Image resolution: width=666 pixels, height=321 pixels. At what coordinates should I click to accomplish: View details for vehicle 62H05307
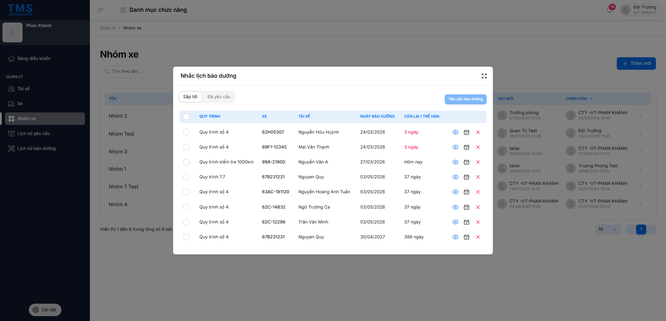point(455,132)
